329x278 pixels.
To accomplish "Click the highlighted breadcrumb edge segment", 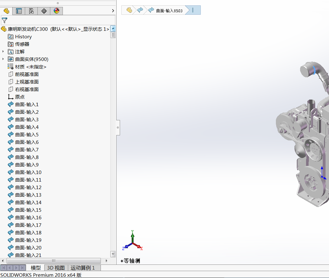I will [193, 10].
